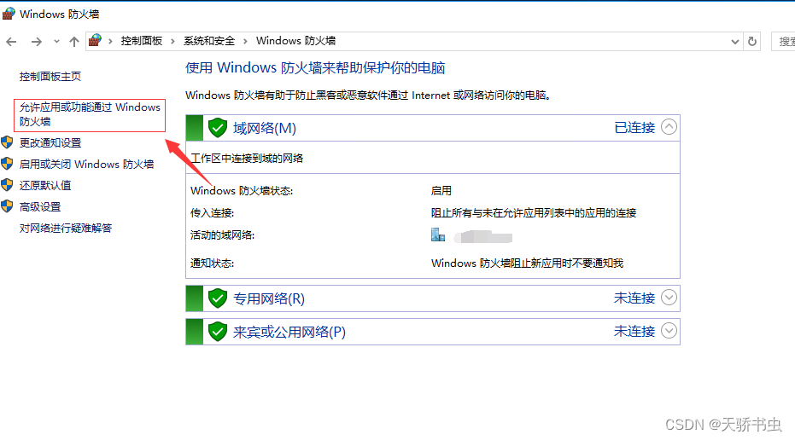Select text Windows 防火墙阻止新应用时不要通知我
Screen dimensions: 795x440
528,263
